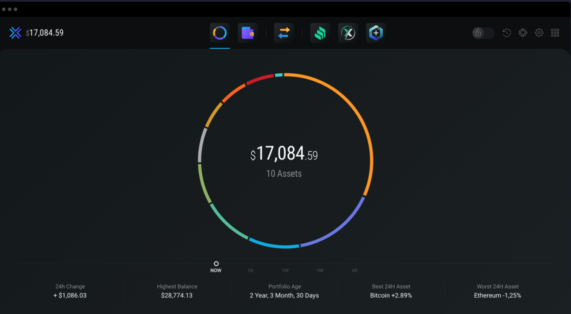Open the Compound Finance app icon
This screenshot has width=571, height=314.
(320, 33)
